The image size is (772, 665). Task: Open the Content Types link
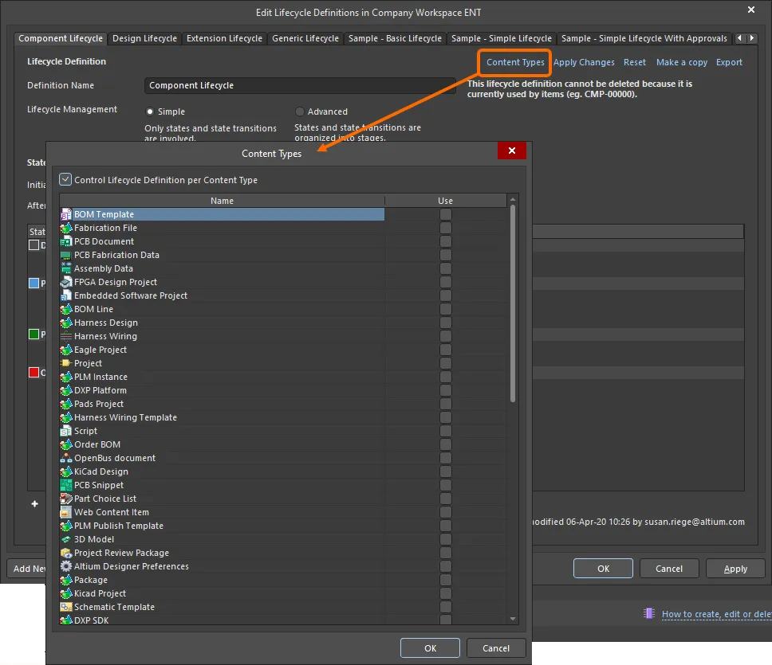(x=515, y=62)
